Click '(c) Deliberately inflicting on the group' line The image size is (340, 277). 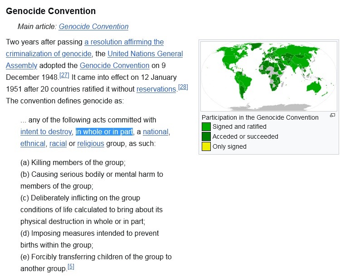point(80,198)
